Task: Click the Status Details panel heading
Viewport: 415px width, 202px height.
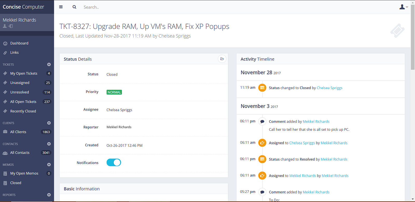Action: [78, 59]
